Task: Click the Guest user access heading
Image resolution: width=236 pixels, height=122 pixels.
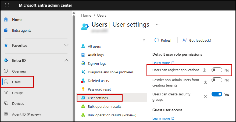Action: [167, 110]
